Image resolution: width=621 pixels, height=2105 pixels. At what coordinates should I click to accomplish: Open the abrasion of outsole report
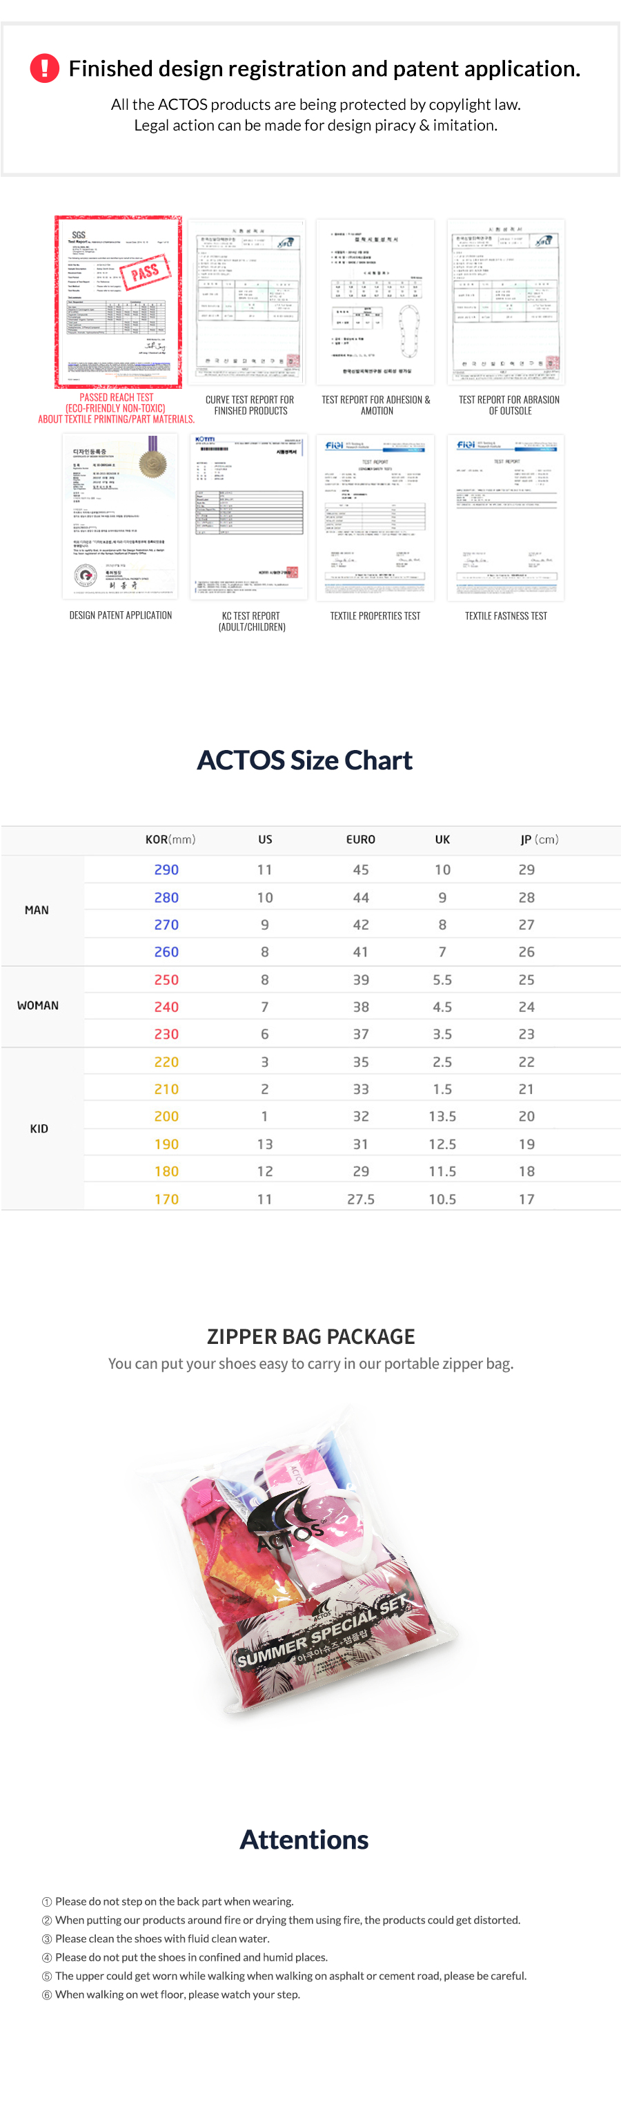point(506,300)
